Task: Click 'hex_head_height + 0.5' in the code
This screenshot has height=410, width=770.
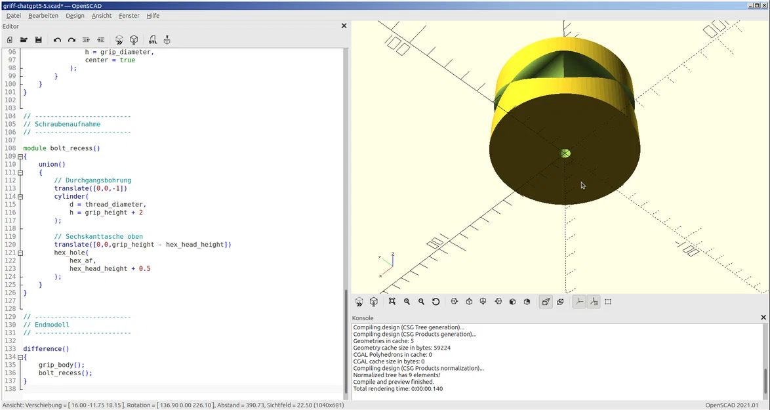Action: (x=110, y=268)
